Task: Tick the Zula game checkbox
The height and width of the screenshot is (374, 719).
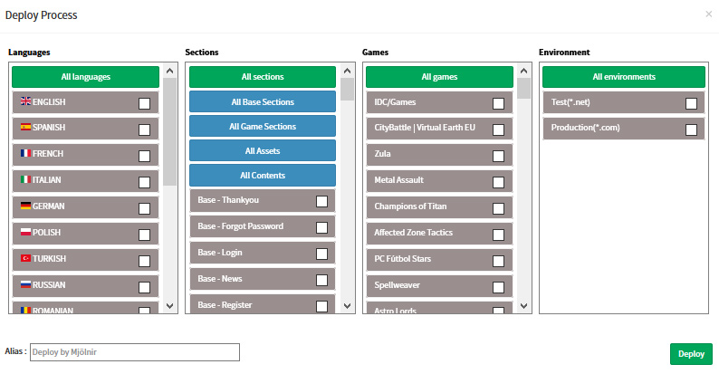Action: point(498,156)
